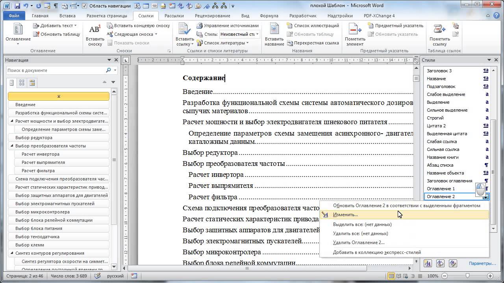Open Разработчик ribbon tab
This screenshot has width=504, height=283.
[303, 16]
